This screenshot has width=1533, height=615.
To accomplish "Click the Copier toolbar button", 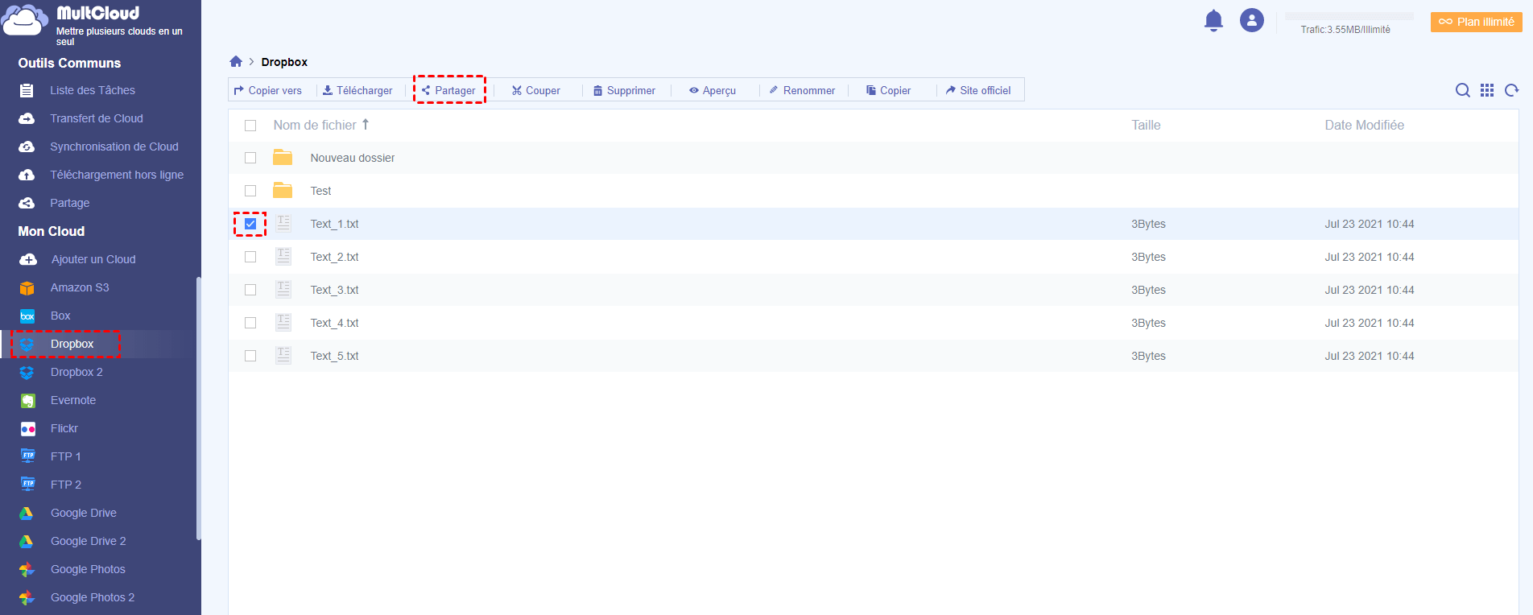I will (x=889, y=90).
